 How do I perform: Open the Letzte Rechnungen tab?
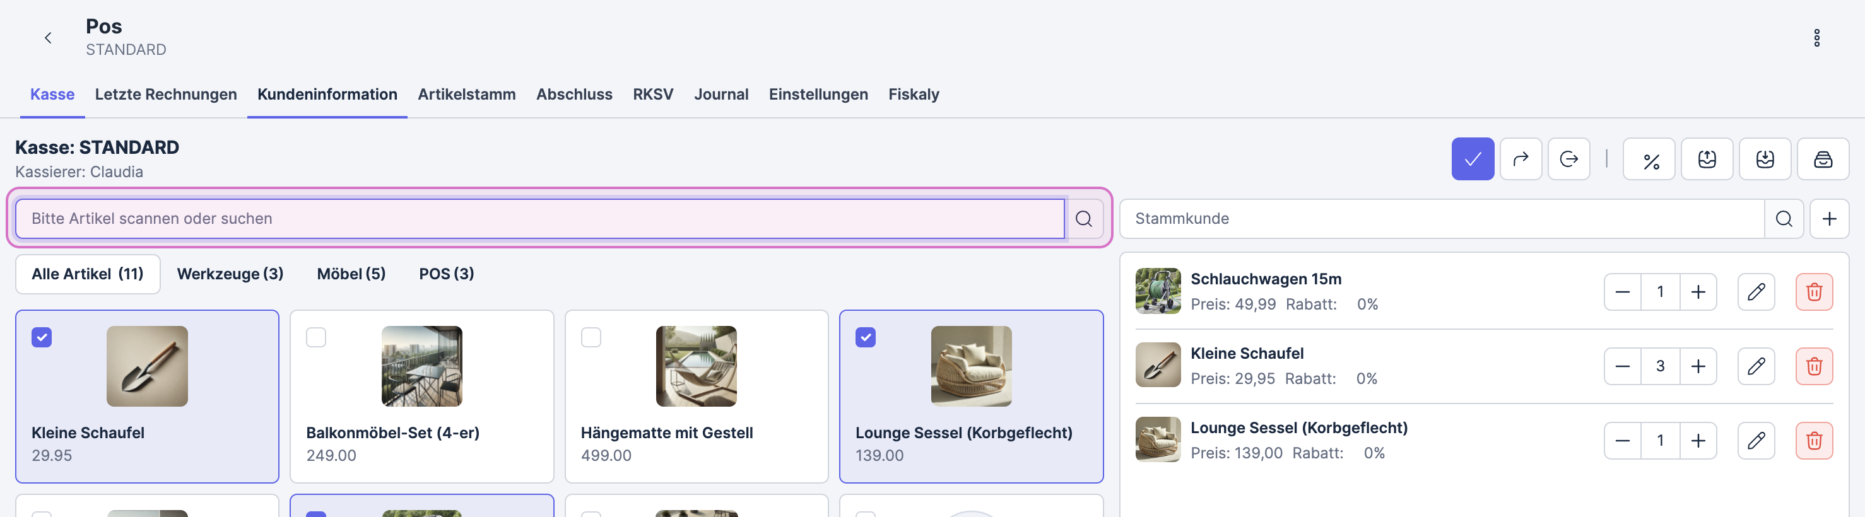[166, 94]
